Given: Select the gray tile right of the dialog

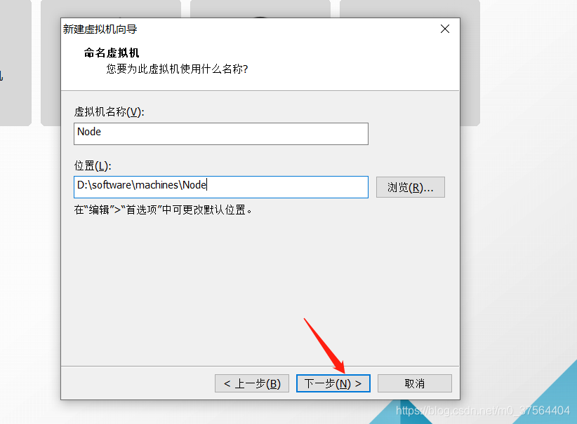Looking at the screenshot, I should click(470, 62).
